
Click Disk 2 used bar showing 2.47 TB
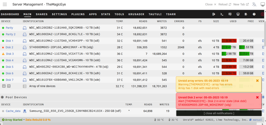tap(229, 47)
